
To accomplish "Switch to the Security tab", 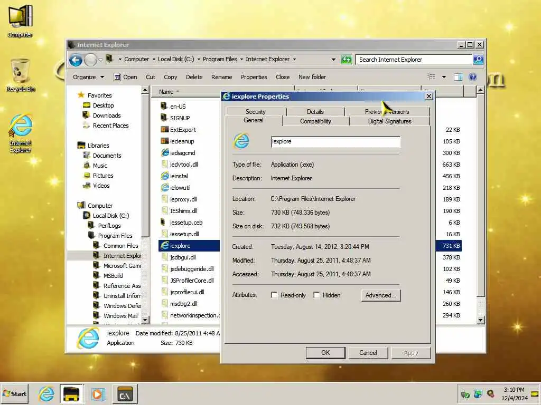I will point(255,112).
